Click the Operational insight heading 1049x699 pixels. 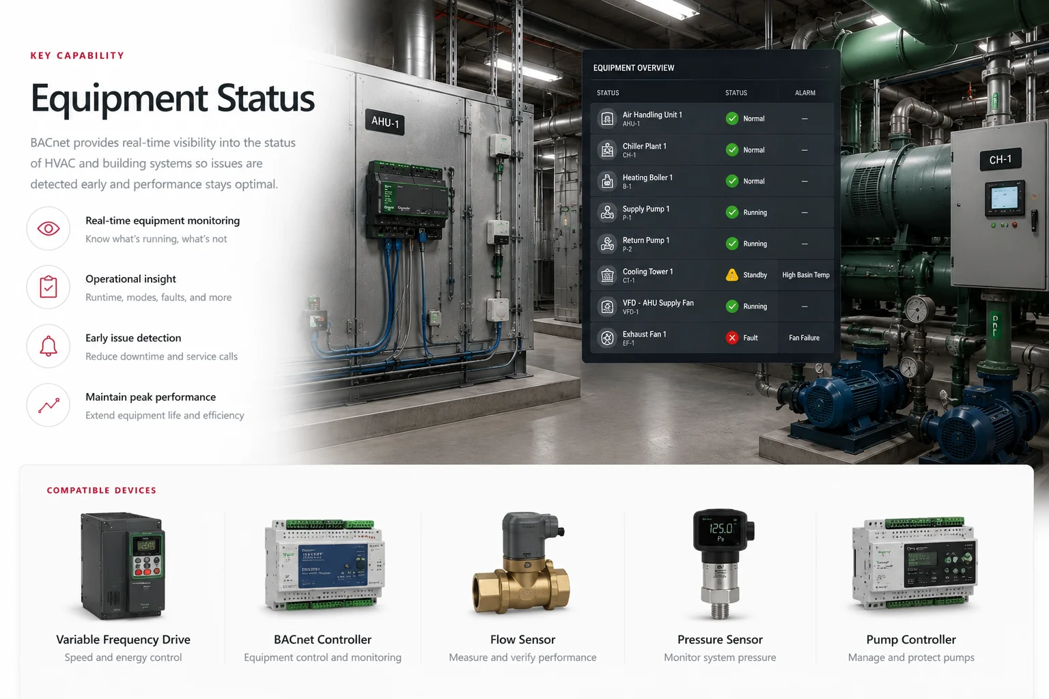(130, 279)
